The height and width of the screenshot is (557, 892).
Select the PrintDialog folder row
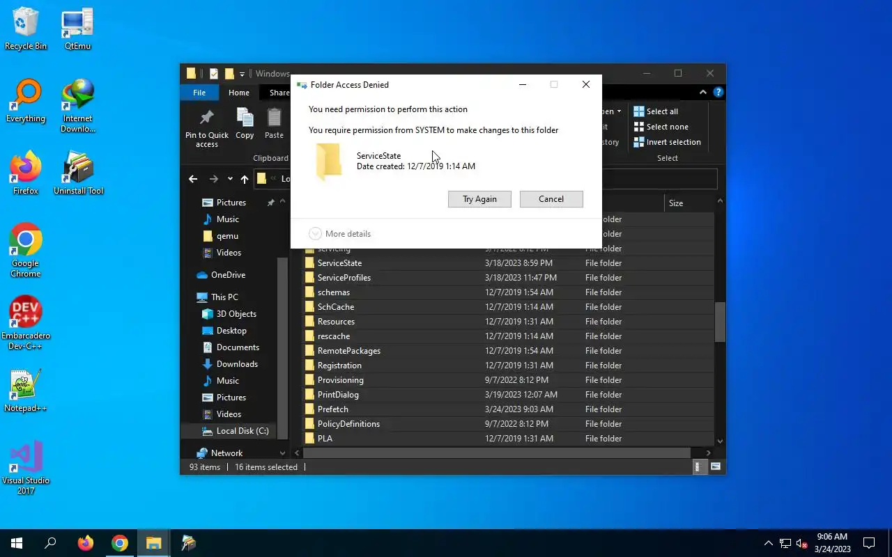pos(509,395)
